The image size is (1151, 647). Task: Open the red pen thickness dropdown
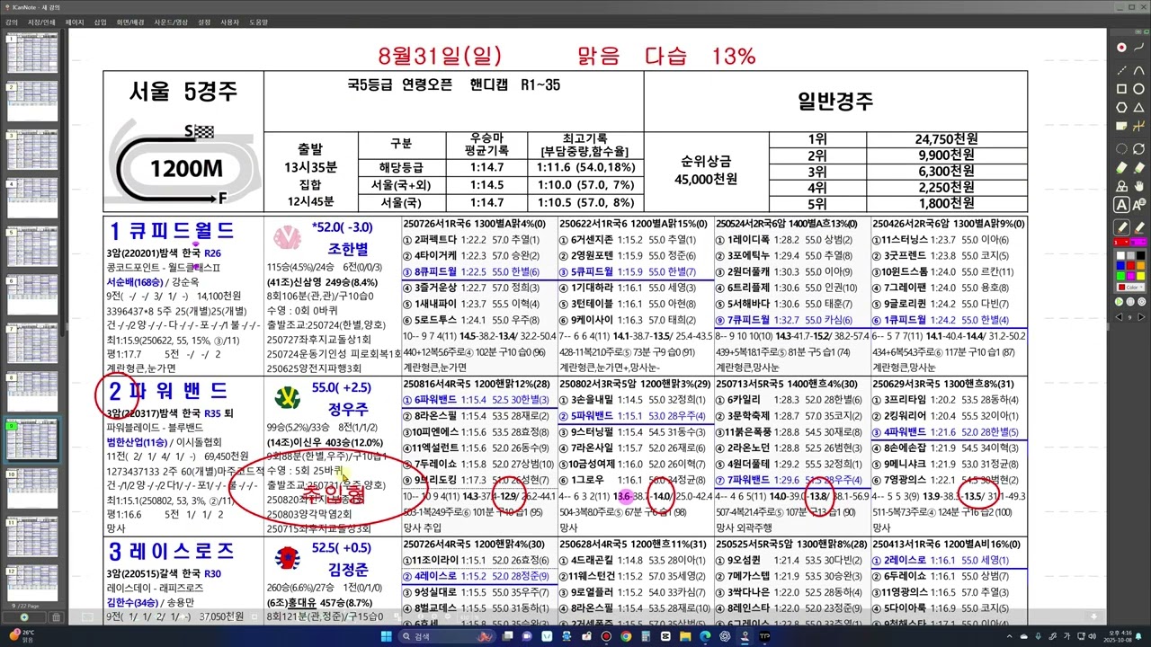pyautogui.click(x=1121, y=243)
